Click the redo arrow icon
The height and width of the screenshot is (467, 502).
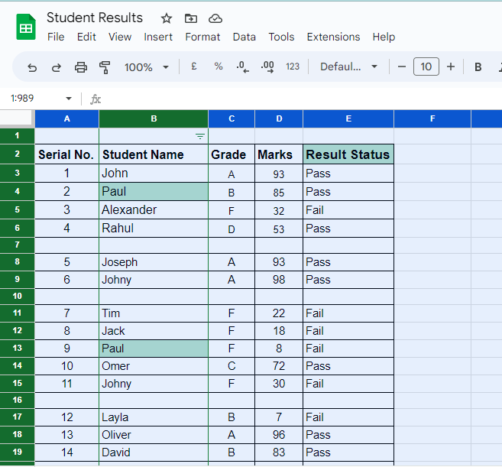(56, 67)
